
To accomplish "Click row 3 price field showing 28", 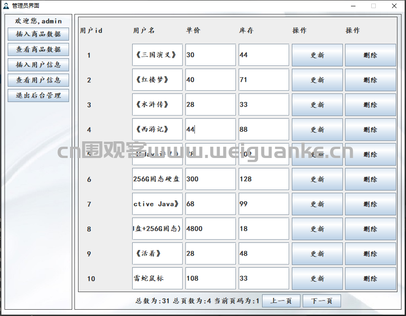I will click(211, 105).
